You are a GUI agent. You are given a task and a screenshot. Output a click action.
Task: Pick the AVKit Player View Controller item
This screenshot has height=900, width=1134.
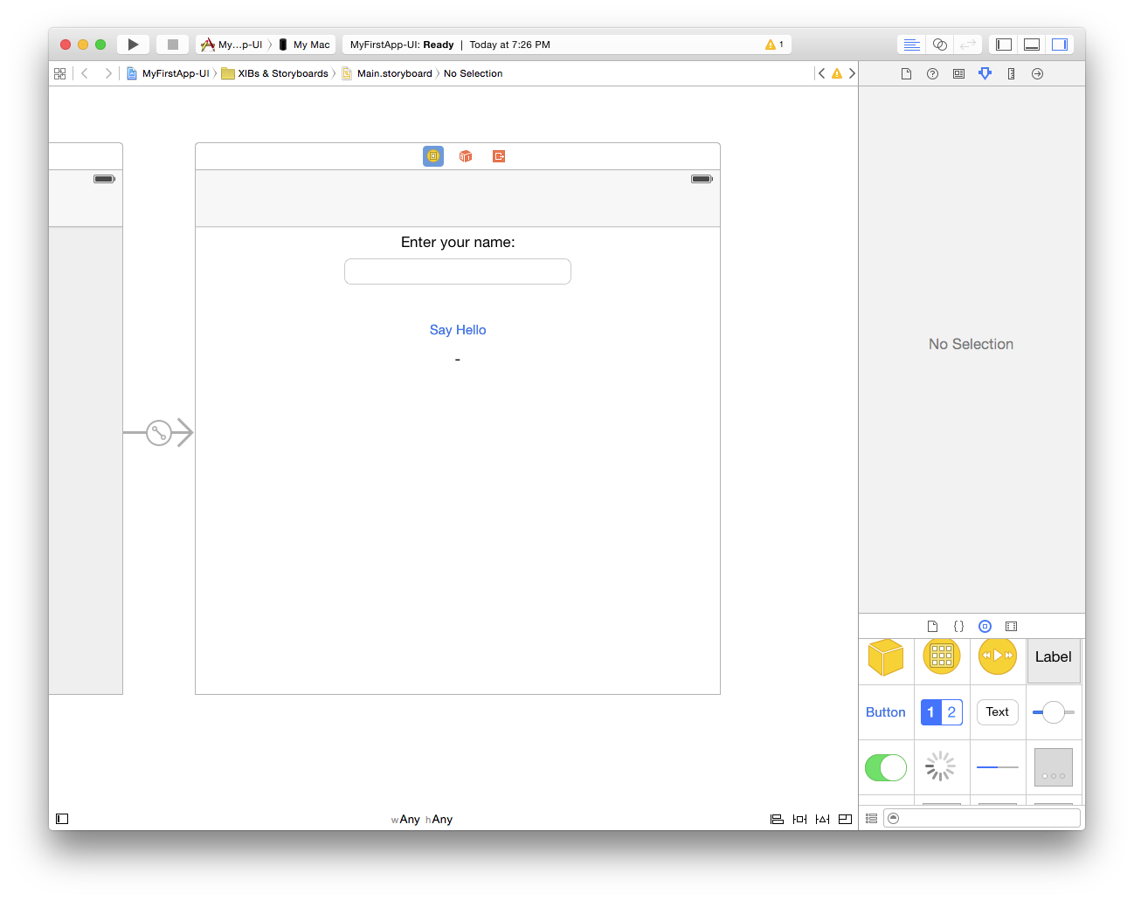[x=998, y=656]
